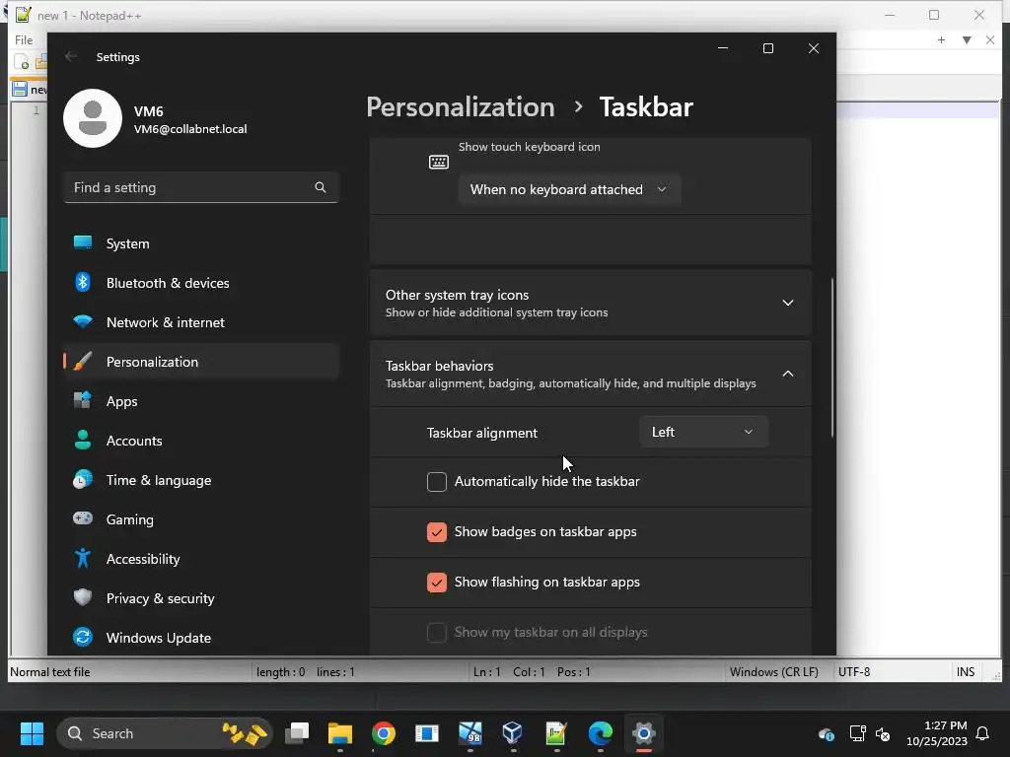Open the Apps settings category
The width and height of the screenshot is (1010, 757).
[201, 401]
